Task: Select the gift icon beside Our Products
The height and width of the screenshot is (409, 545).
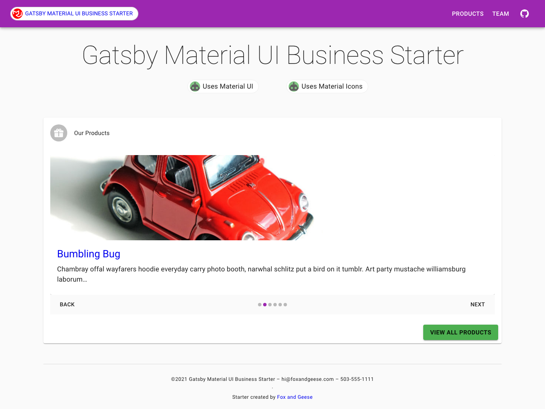Action: tap(59, 132)
